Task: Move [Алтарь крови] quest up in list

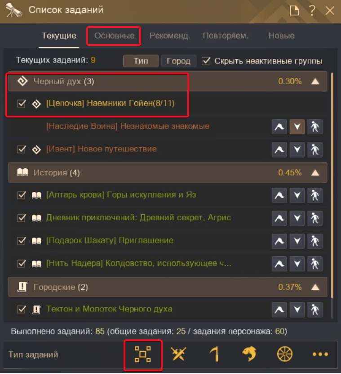Action: pyautogui.click(x=279, y=195)
